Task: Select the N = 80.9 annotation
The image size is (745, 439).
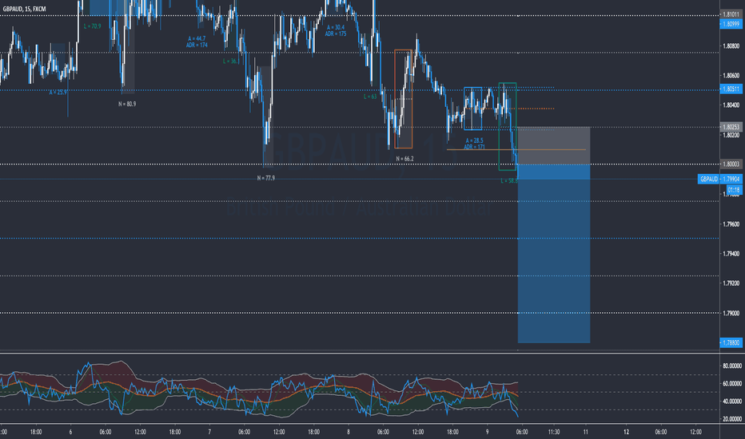Action: tap(127, 104)
